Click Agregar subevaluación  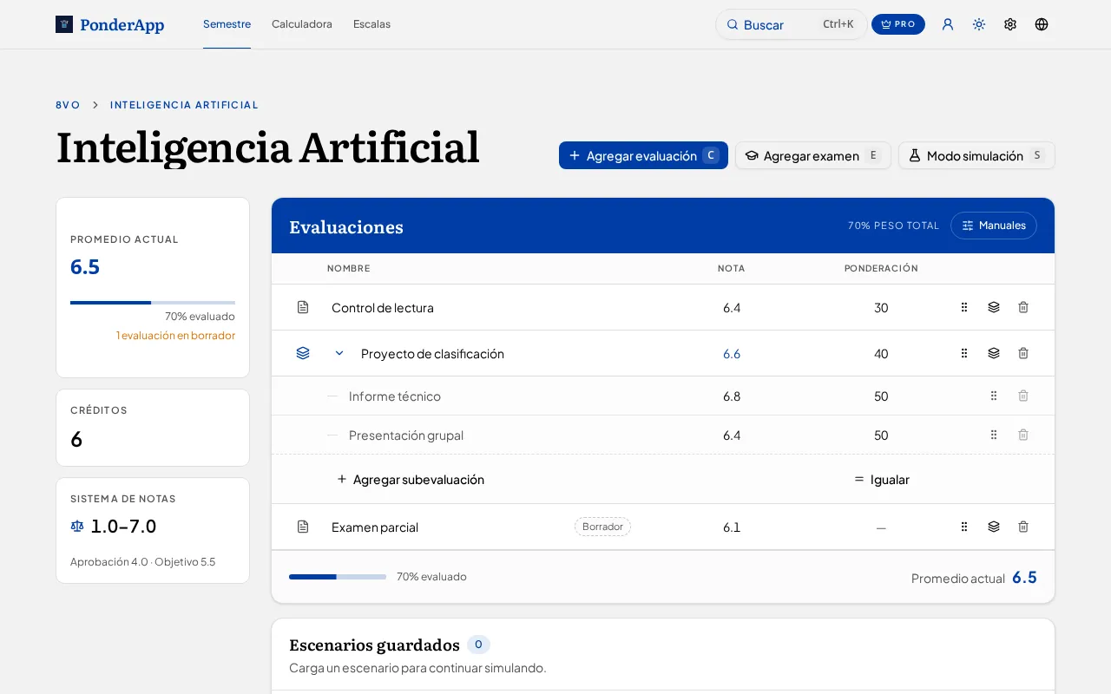tap(411, 479)
